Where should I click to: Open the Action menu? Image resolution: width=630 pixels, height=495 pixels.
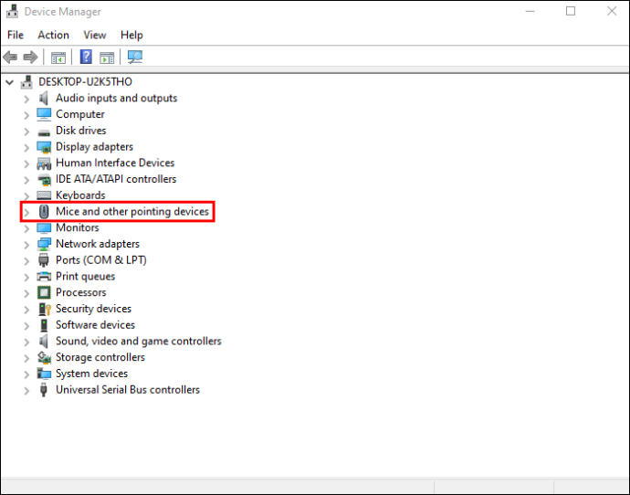(x=54, y=35)
